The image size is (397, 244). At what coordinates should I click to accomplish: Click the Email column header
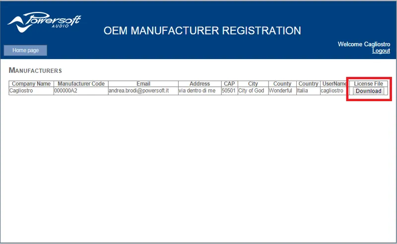143,84
